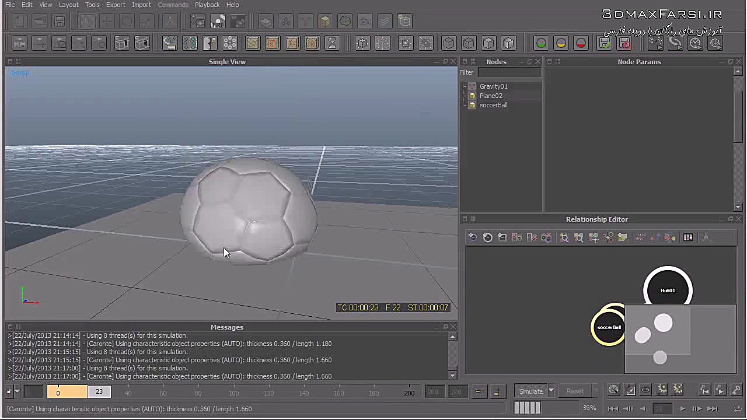747x420 pixels.
Task: Select soccerBall in the Nodes list
Action: [x=493, y=105]
